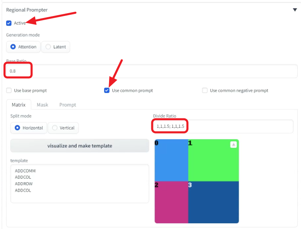
Task: Uncheck the Active checkbox
Action: pyautogui.click(x=9, y=23)
